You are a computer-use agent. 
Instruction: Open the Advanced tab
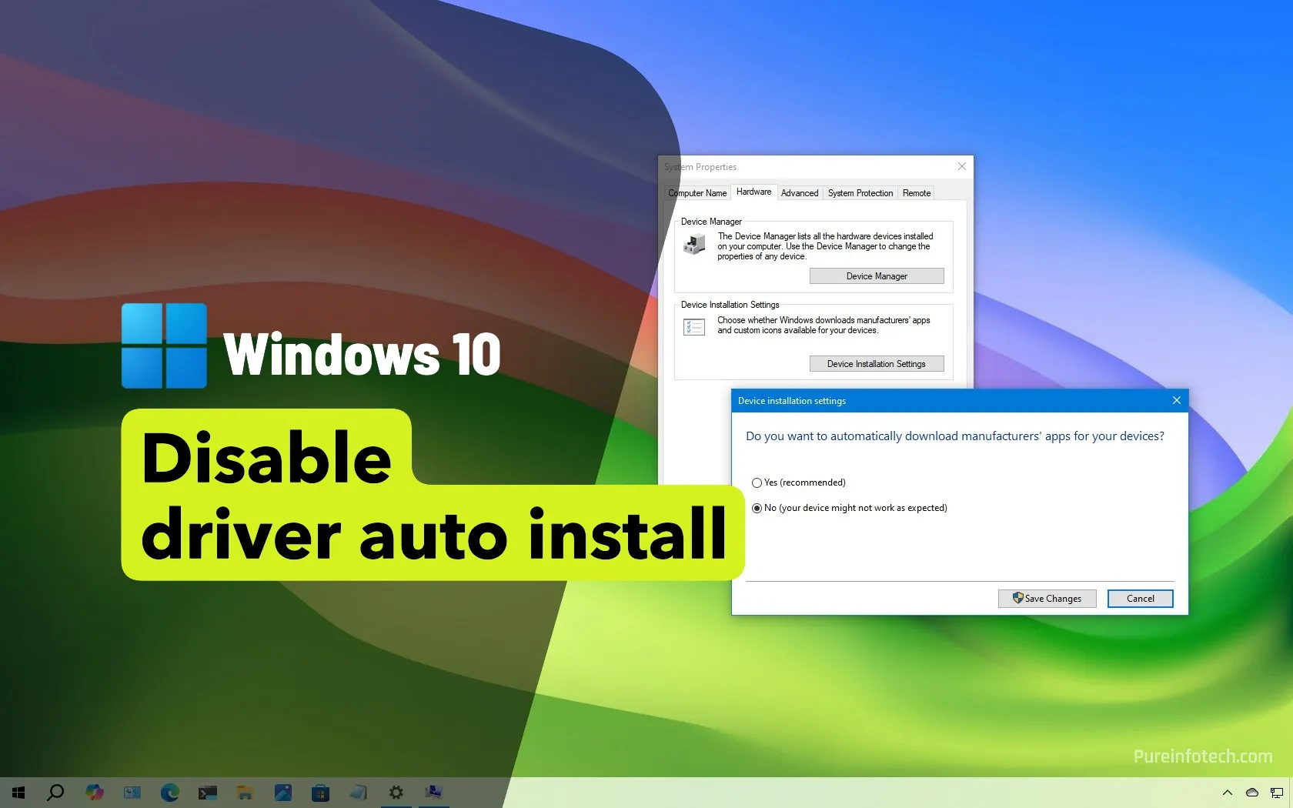(800, 193)
